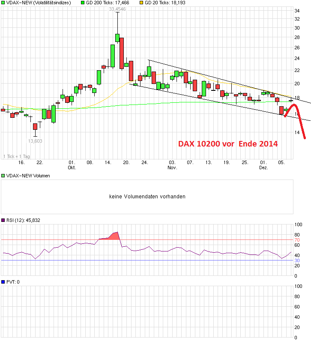Click the red RSI level label 70
This screenshot has height=341, width=311.
point(297,240)
